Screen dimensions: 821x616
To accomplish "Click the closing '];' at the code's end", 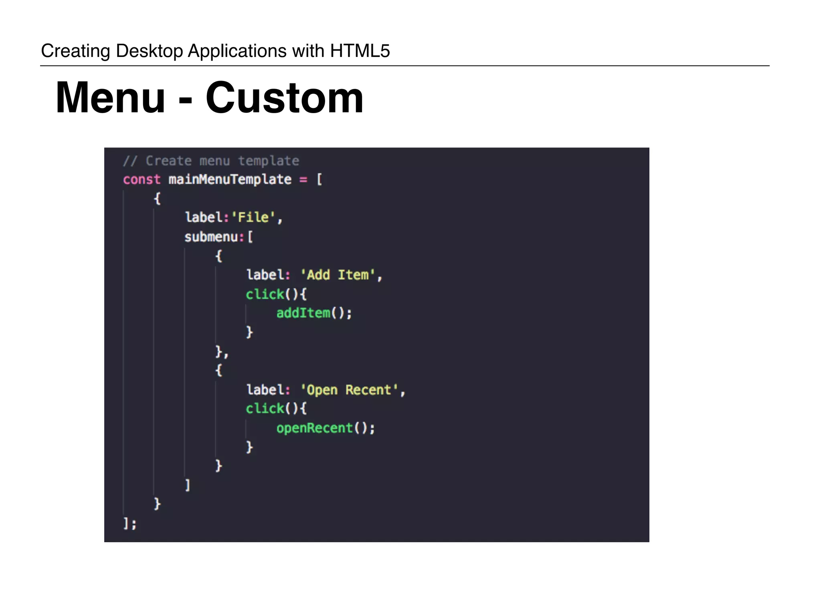I will [129, 523].
